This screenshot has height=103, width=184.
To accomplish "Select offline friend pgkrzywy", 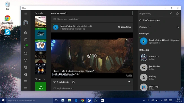I will [x=159, y=87].
